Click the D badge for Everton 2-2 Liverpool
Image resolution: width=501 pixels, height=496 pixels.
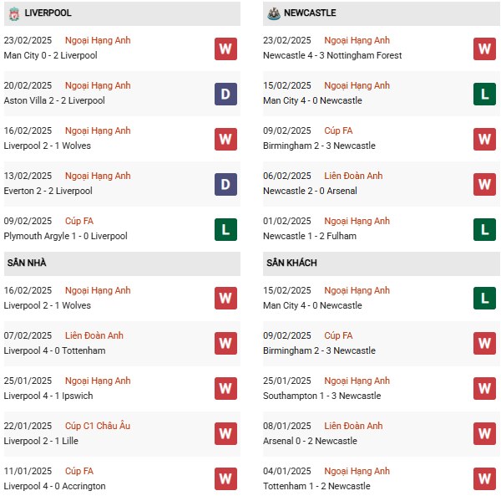point(225,184)
